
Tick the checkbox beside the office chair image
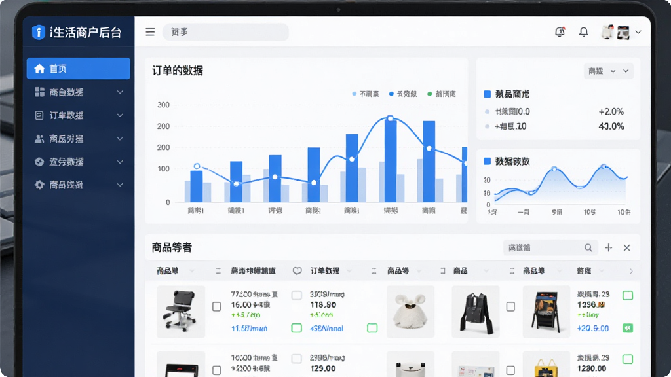point(216,306)
